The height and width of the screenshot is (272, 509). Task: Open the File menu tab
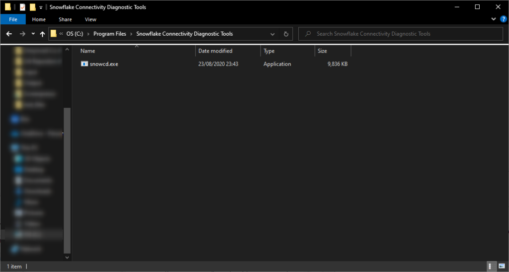(x=13, y=19)
